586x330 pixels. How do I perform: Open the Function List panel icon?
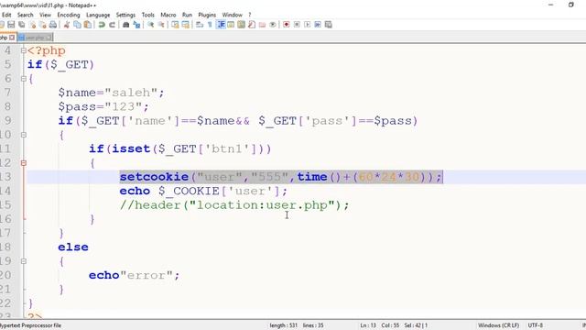(x=252, y=25)
